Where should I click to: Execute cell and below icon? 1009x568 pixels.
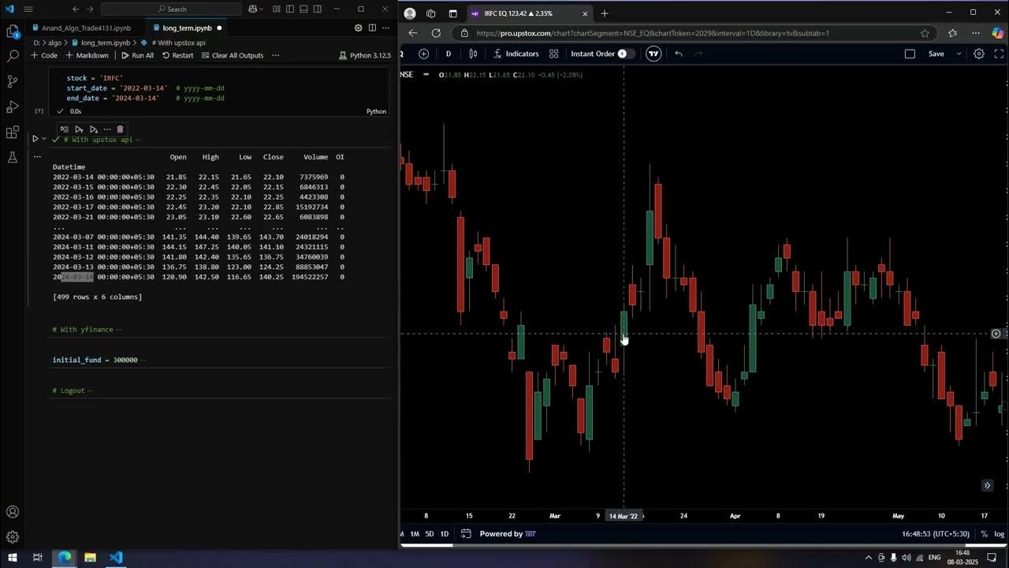coord(93,129)
